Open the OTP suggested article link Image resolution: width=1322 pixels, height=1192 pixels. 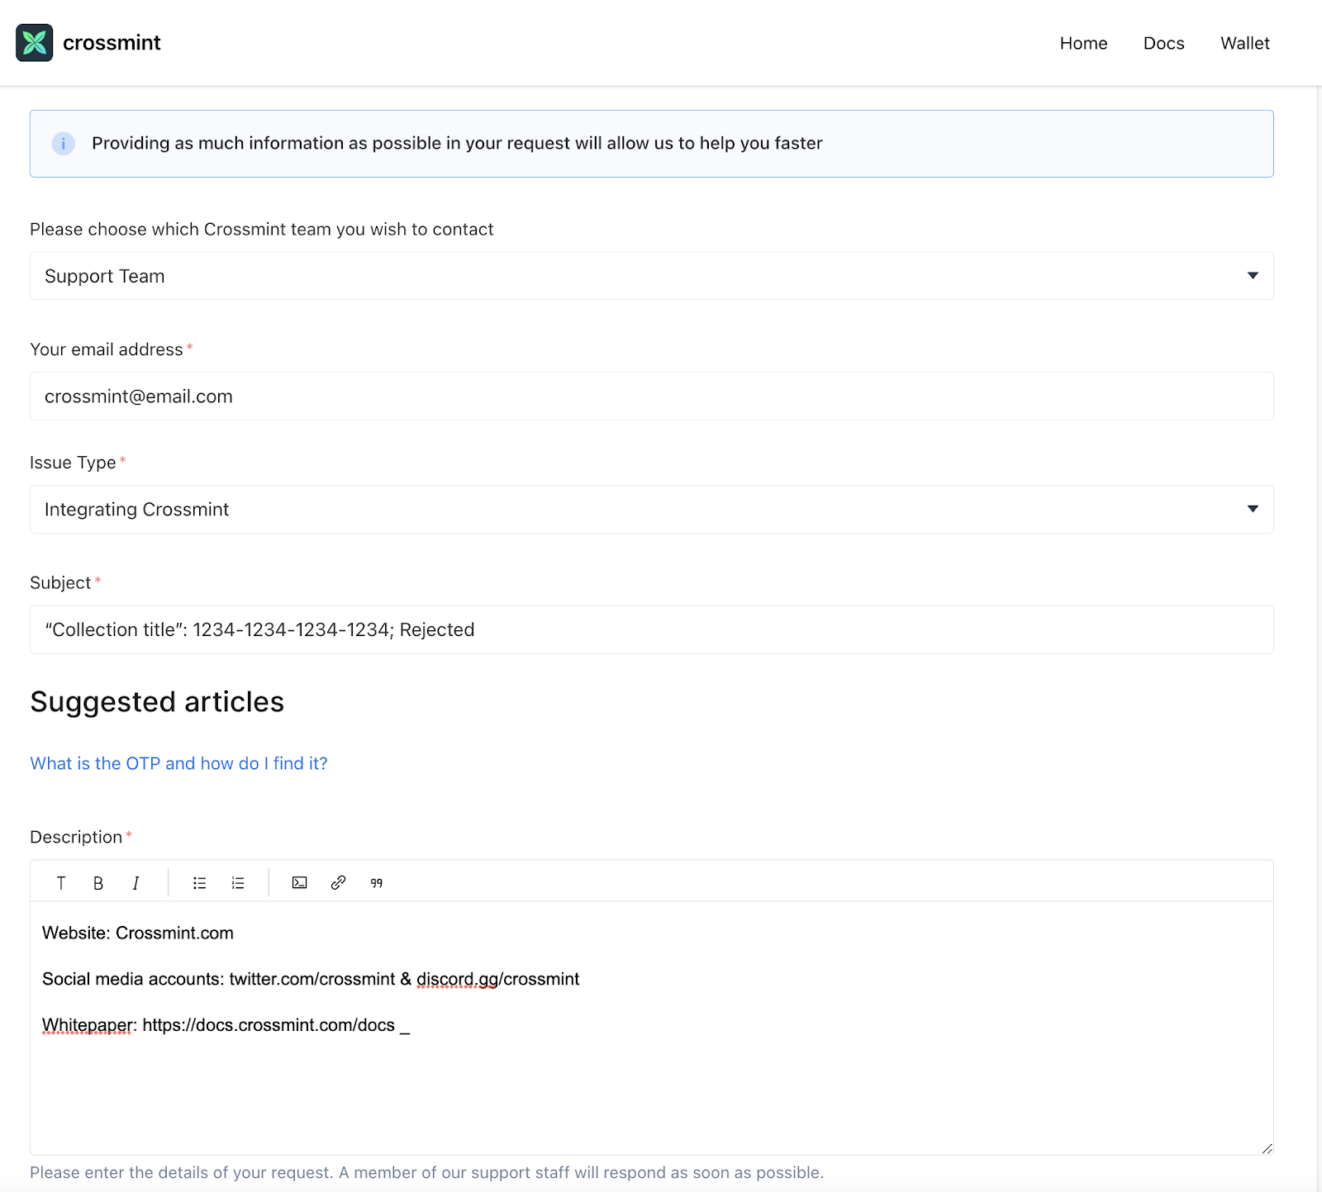pos(179,763)
